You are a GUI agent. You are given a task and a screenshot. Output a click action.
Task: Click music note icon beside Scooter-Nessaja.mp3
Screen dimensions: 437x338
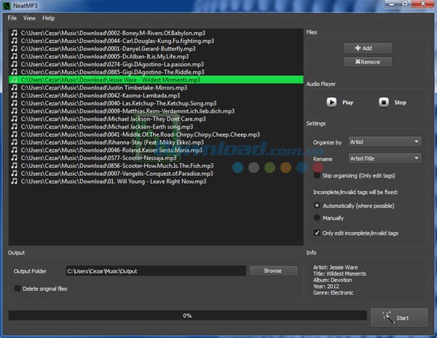tap(15, 157)
